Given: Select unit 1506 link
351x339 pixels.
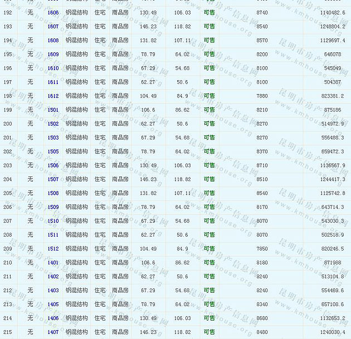Looking at the screenshot, I should click(53, 165).
